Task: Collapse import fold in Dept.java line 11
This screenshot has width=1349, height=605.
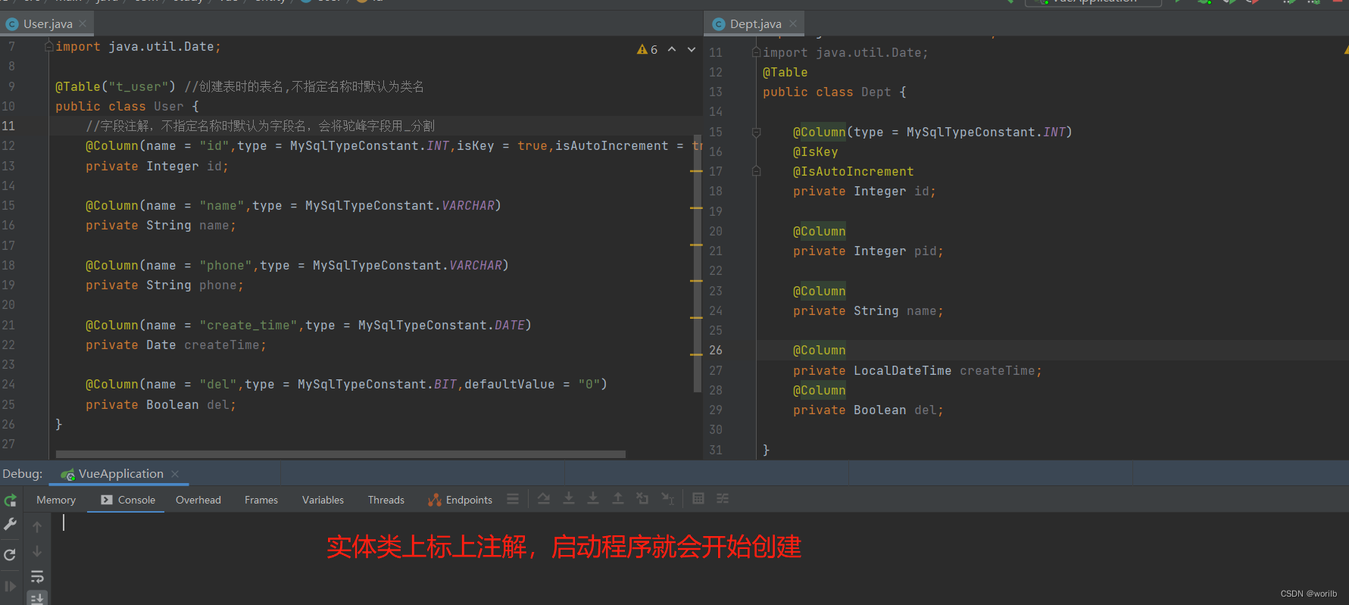Action: click(756, 52)
